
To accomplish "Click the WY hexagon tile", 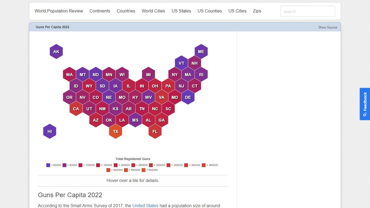I will [x=89, y=86].
